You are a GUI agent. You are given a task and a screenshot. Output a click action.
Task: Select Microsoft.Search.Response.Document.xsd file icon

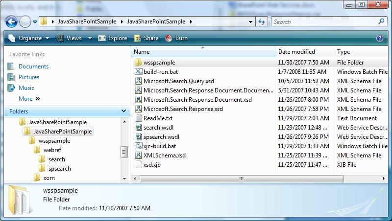tap(138, 100)
